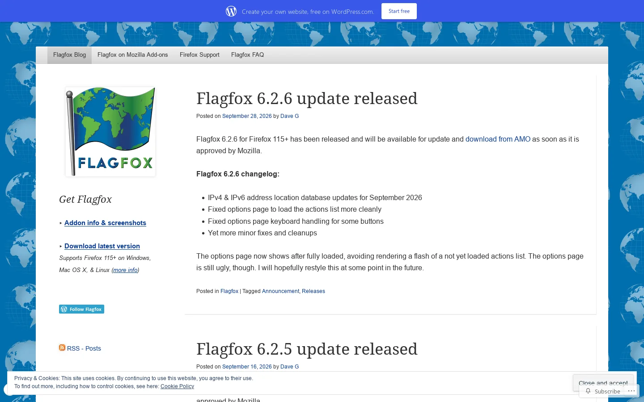Open the Flagfox Blog tab
The height and width of the screenshot is (402, 644).
coord(69,55)
